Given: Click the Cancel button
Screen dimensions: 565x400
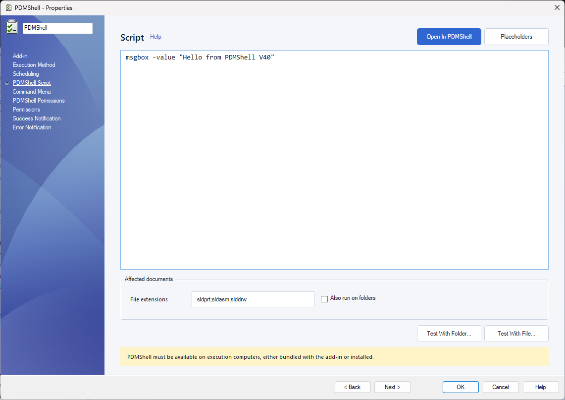Looking at the screenshot, I should 501,387.
